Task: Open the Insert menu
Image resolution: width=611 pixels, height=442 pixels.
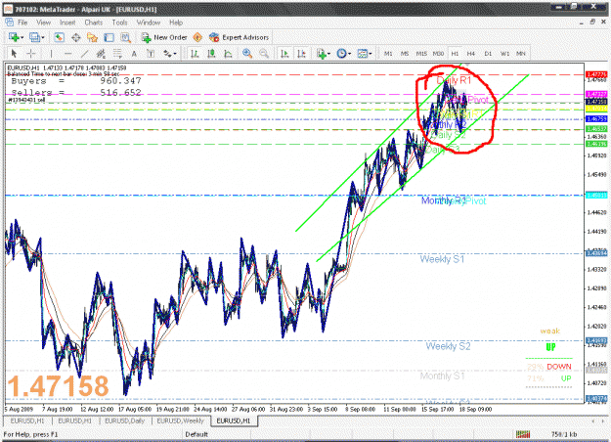Action: click(x=67, y=22)
